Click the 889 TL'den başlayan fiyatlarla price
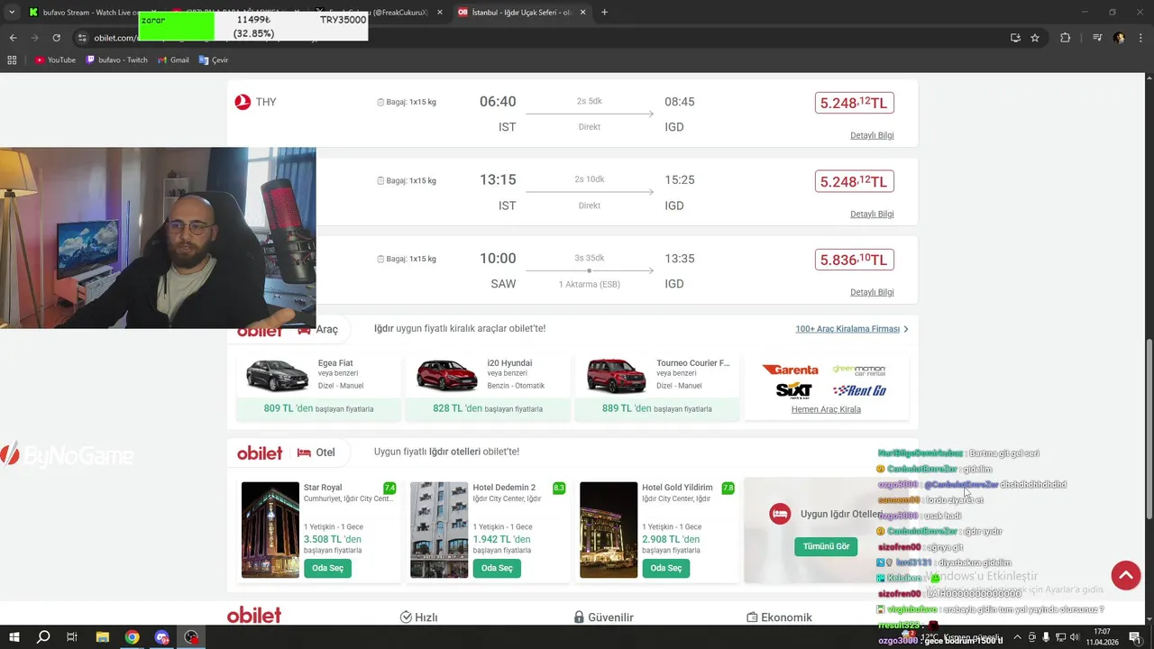 pos(657,408)
